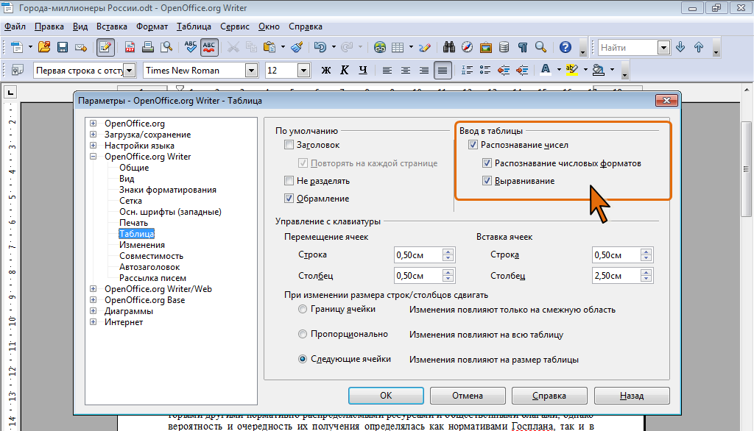Screen dimensions: 754x431
Task: Toggle the Не разделять checkbox
Action: pyautogui.click(x=289, y=181)
